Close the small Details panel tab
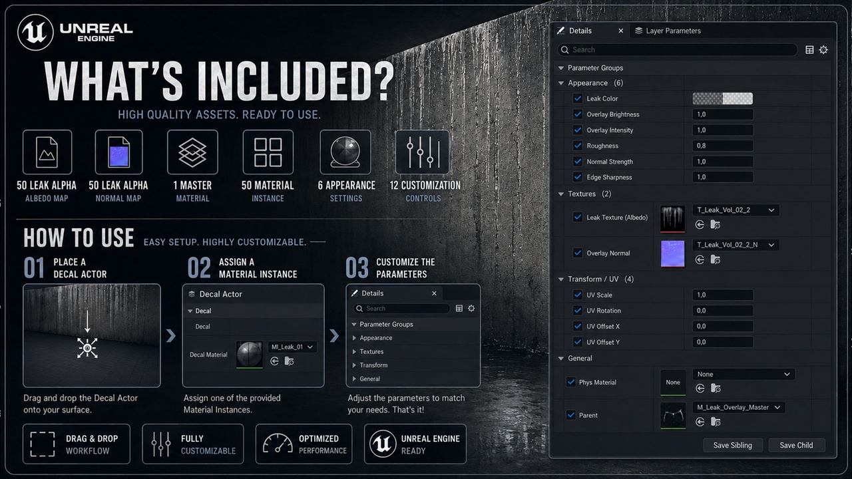The width and height of the screenshot is (852, 479). (x=435, y=293)
